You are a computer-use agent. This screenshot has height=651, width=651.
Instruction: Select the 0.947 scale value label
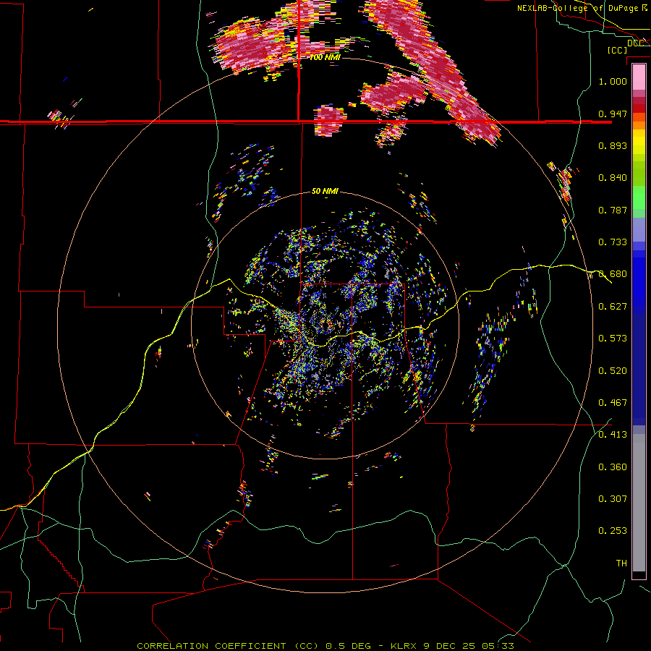pyautogui.click(x=613, y=114)
